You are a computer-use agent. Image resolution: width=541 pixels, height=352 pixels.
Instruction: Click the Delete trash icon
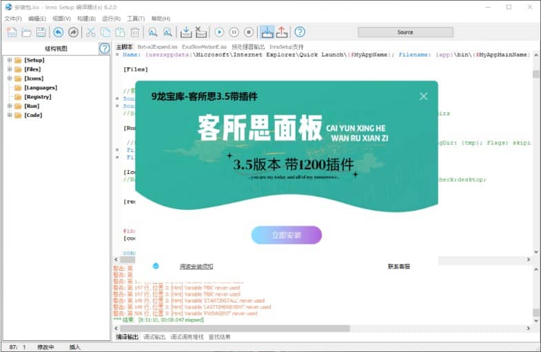pyautogui.click(x=134, y=32)
